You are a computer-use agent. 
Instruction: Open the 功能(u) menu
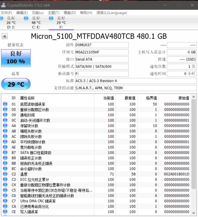pyautogui.click(x=38, y=13)
